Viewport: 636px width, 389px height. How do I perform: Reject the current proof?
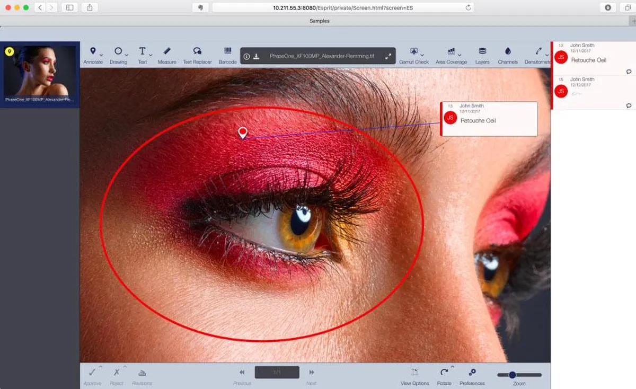tap(117, 373)
